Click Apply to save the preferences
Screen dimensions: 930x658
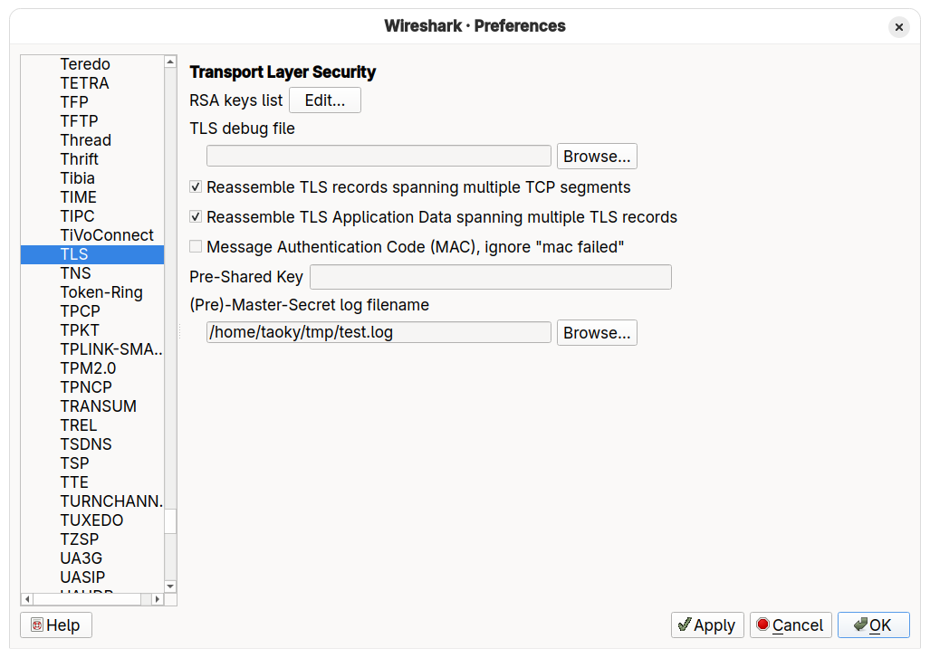point(706,625)
